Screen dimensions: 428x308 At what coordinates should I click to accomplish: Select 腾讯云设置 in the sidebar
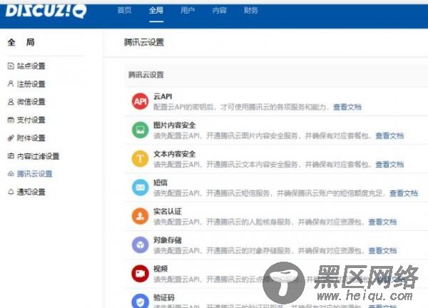(x=35, y=174)
